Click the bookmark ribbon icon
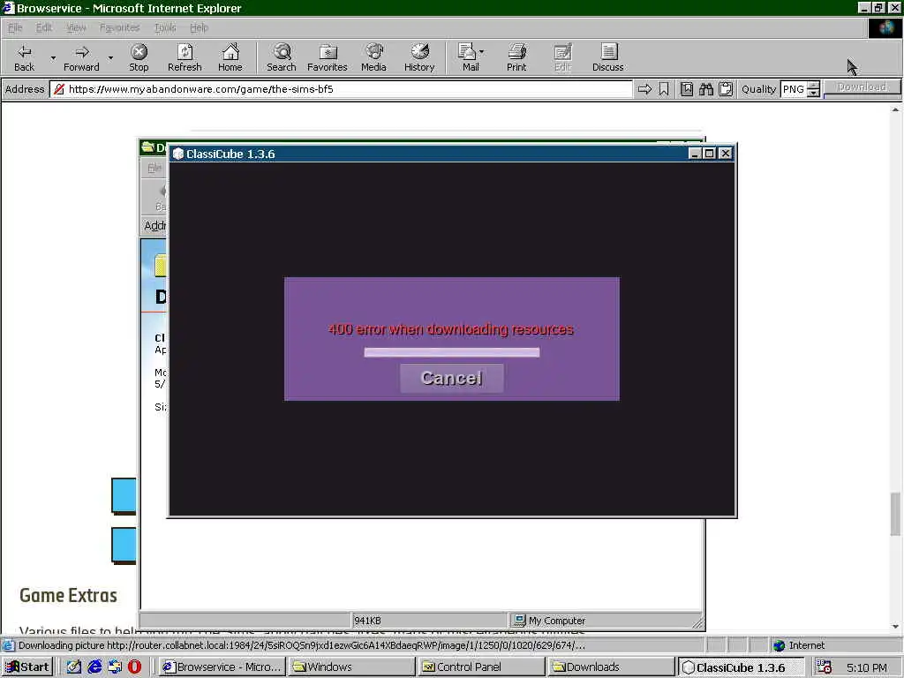904x678 pixels. (x=664, y=89)
